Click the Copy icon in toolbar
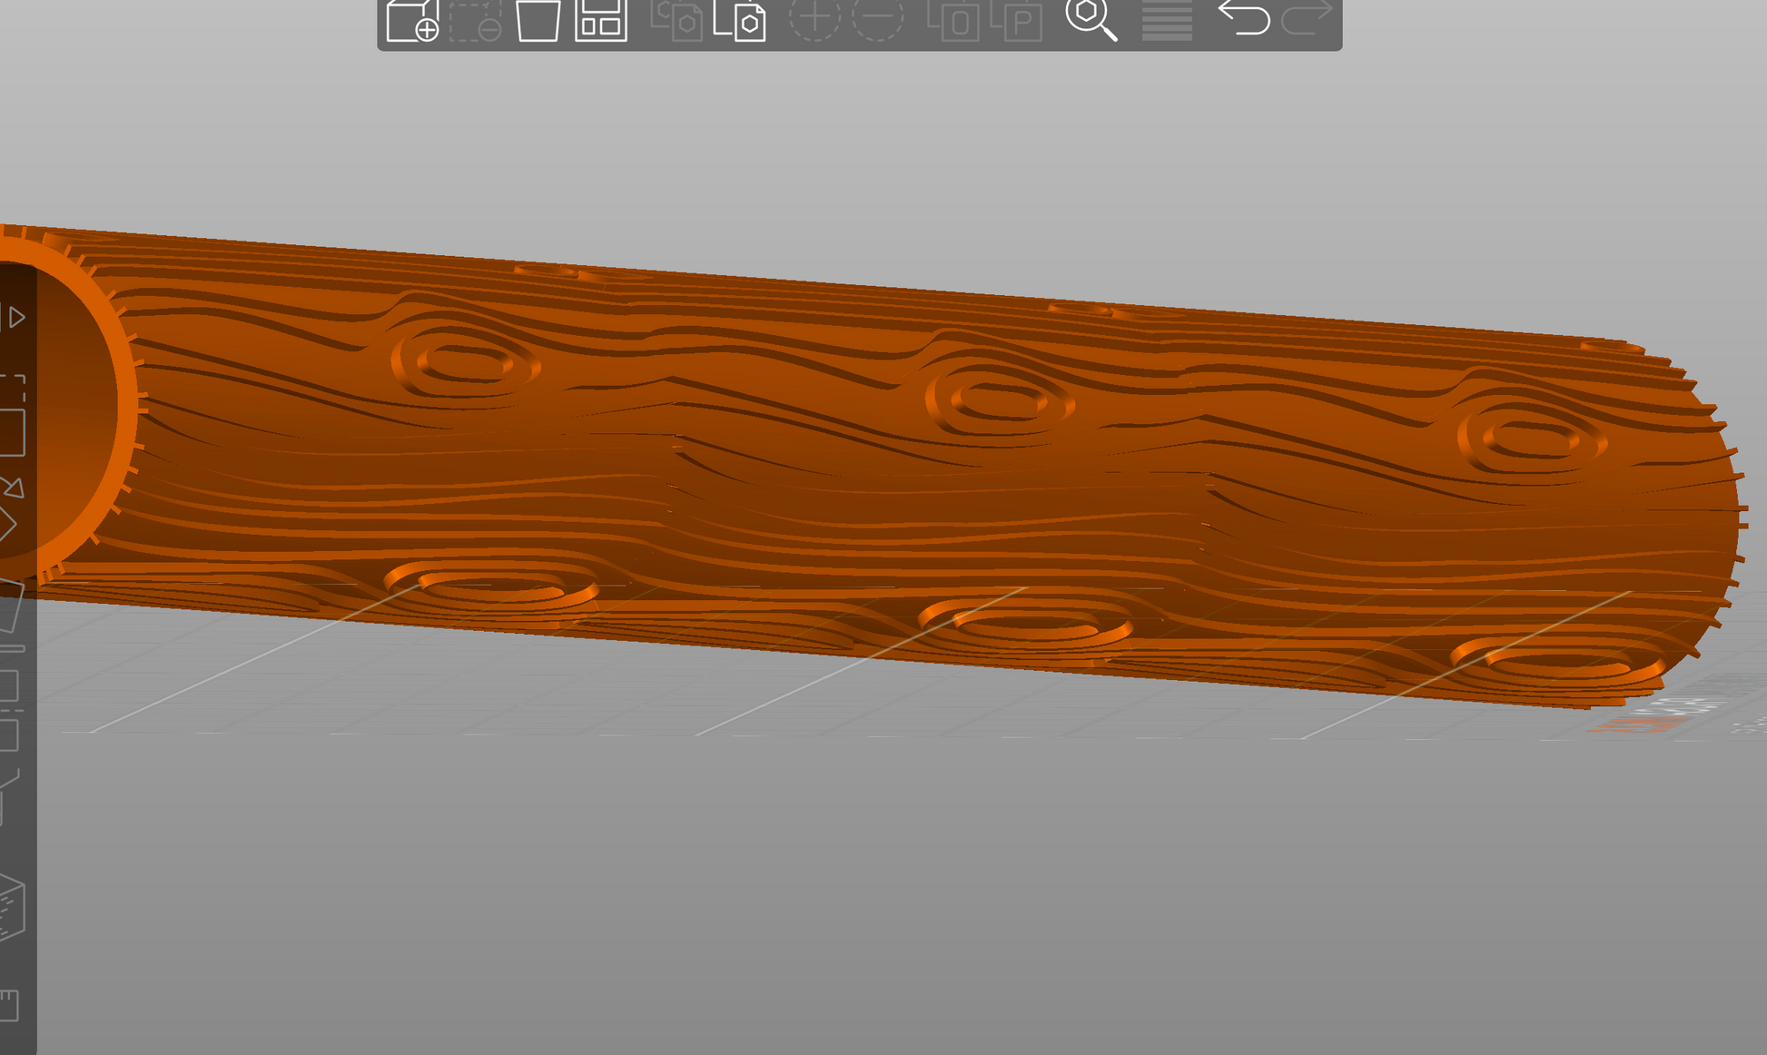The image size is (1767, 1055). (676, 20)
